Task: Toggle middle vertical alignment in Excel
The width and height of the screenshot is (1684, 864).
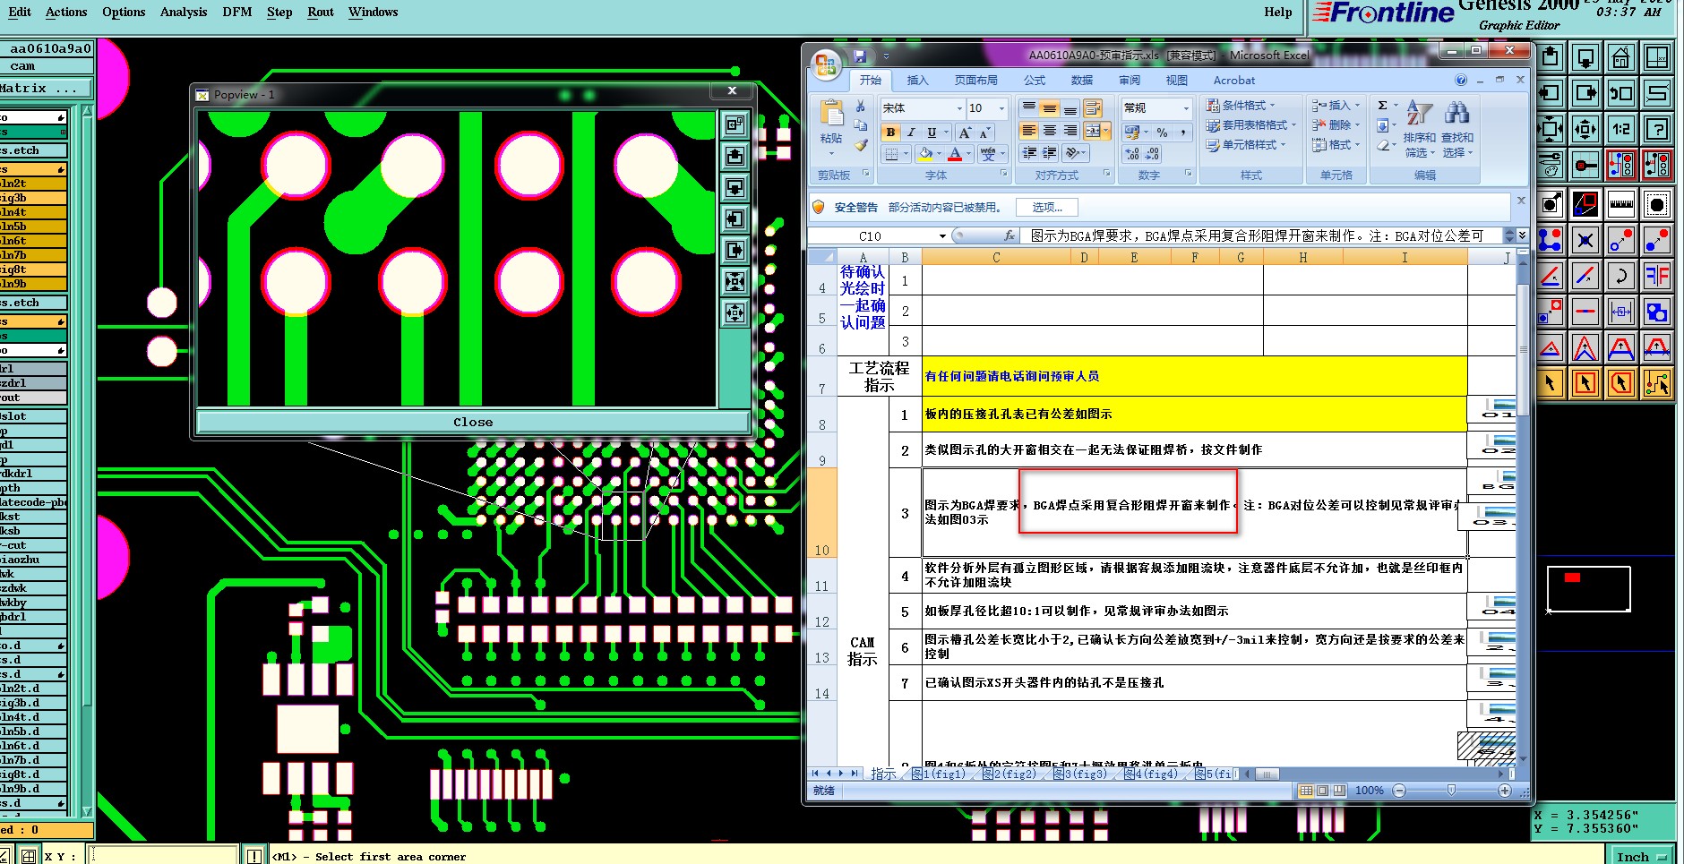Action: click(1050, 108)
